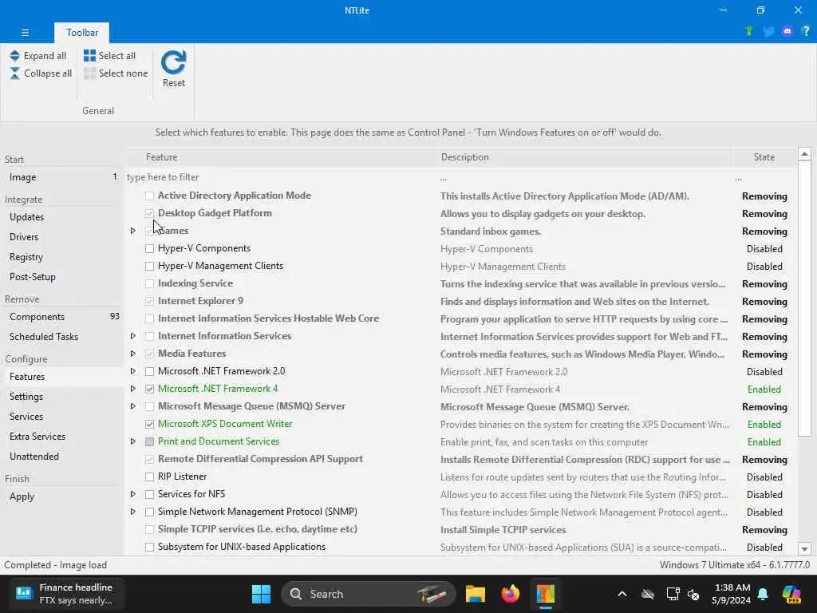Expand Microsoft .NET Framework 4
The image size is (817, 613).
(133, 389)
